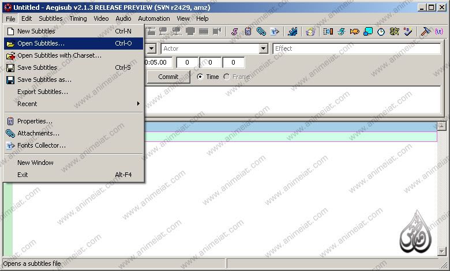The width and height of the screenshot is (450, 271).
Task: Click status text 'Opens a subtitles file'
Action: [32, 264]
